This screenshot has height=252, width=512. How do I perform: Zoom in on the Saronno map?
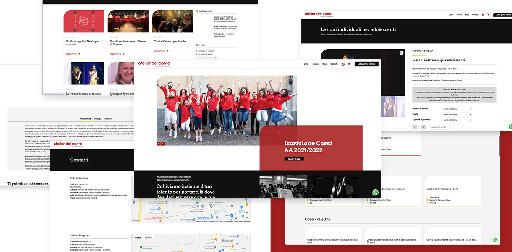[x=247, y=213]
